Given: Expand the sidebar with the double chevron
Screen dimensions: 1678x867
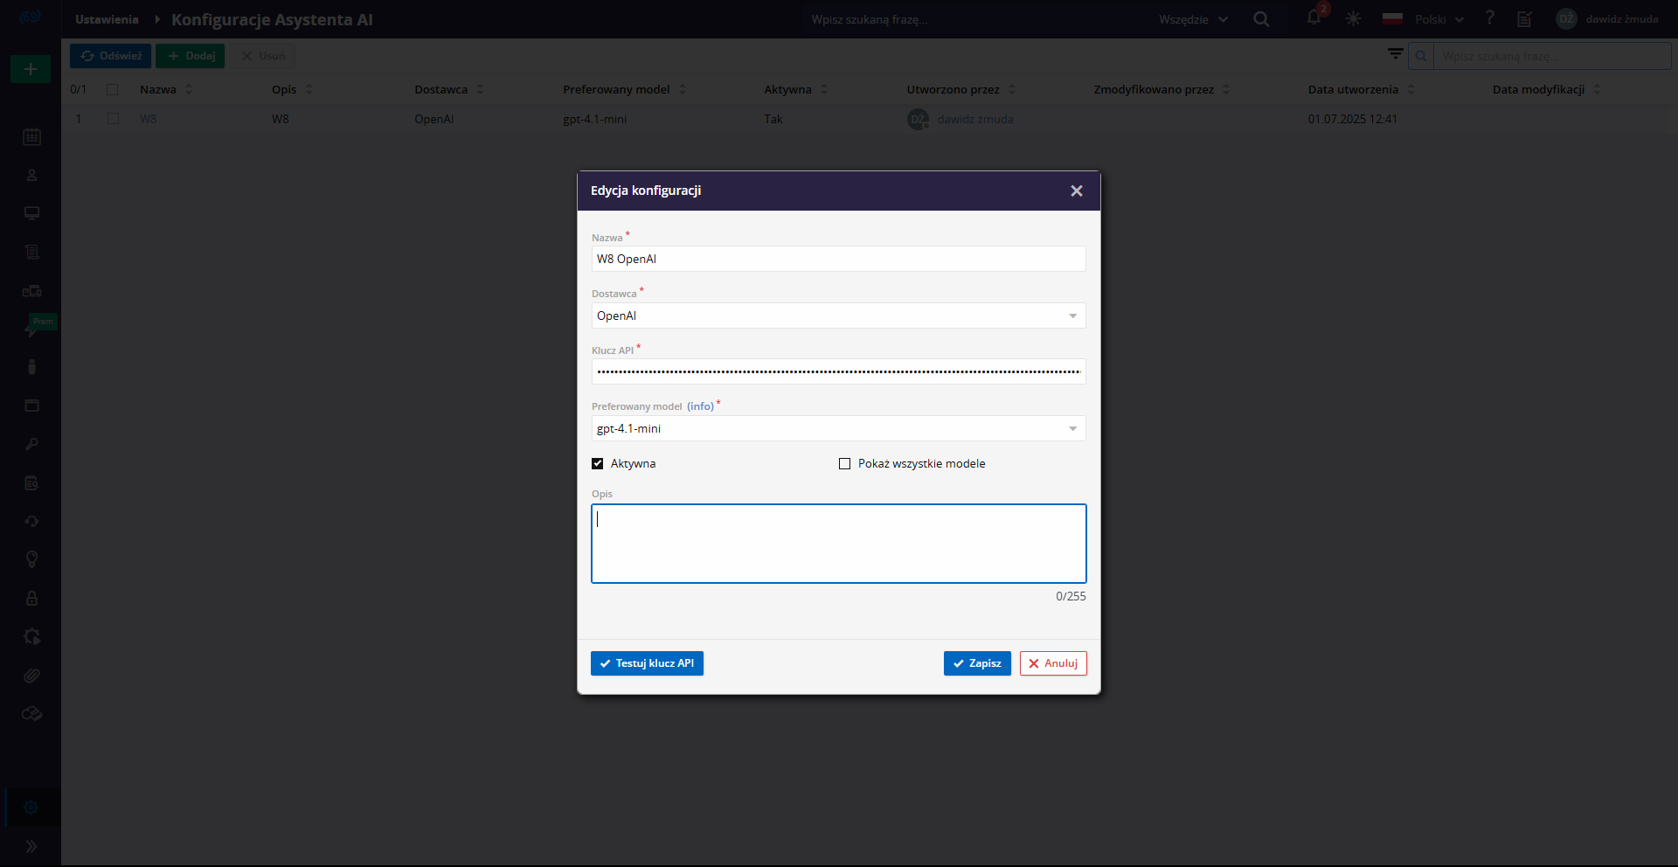Looking at the screenshot, I should tap(31, 846).
